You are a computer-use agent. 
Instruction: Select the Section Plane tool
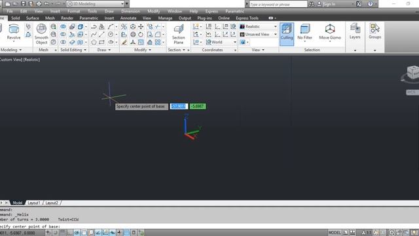click(179, 34)
